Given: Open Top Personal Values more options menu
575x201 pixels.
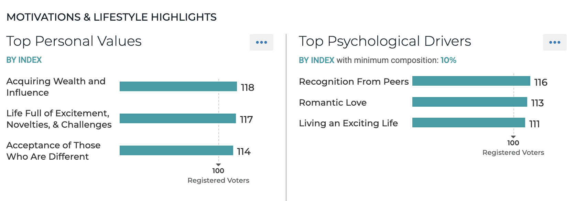Looking at the screenshot, I should [261, 42].
